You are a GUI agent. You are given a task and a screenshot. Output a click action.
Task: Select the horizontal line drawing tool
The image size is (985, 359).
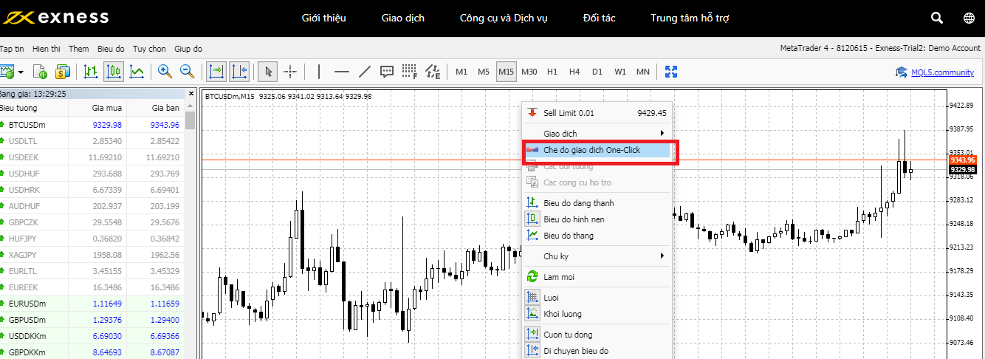pos(341,72)
